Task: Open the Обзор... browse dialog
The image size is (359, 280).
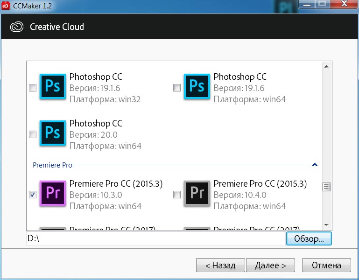Action: [x=309, y=238]
